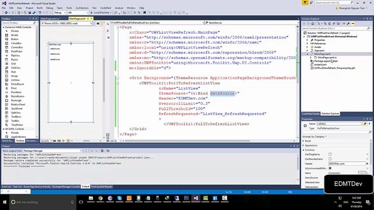
Task: Switch to the MainPage.xaml.cs tab
Action: tap(51, 18)
